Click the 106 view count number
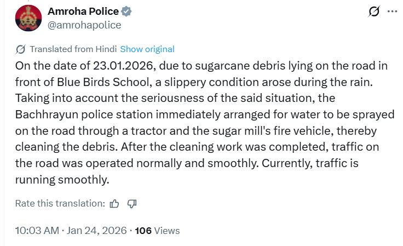Viewport: 403px width, 246px height. (143, 231)
